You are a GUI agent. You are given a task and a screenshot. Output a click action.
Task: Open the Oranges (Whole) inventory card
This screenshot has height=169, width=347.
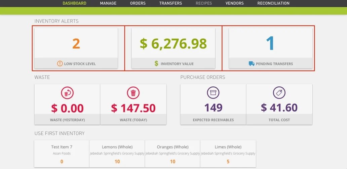tap(172, 154)
